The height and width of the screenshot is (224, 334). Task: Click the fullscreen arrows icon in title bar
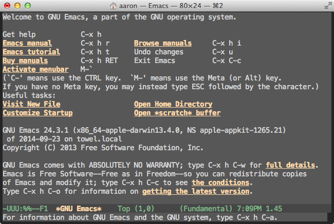click(x=328, y=6)
